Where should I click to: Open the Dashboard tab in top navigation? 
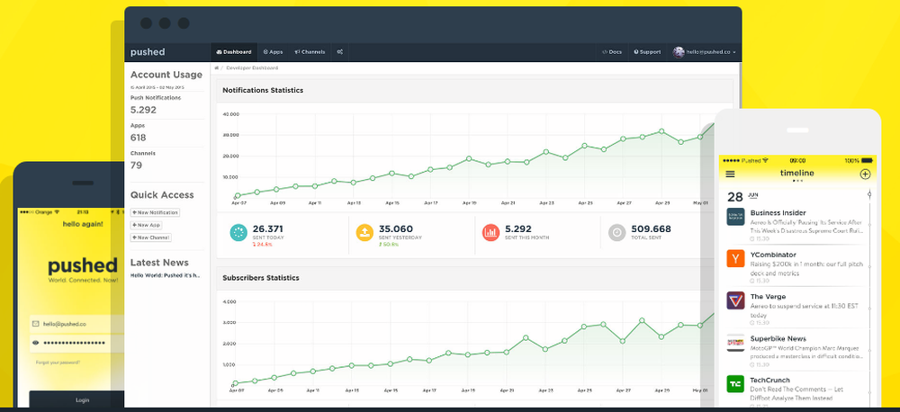pos(234,52)
